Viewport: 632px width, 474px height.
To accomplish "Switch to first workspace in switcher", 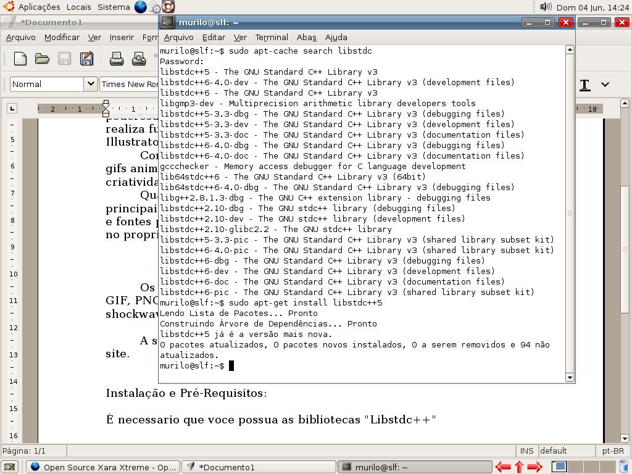I will point(559,467).
